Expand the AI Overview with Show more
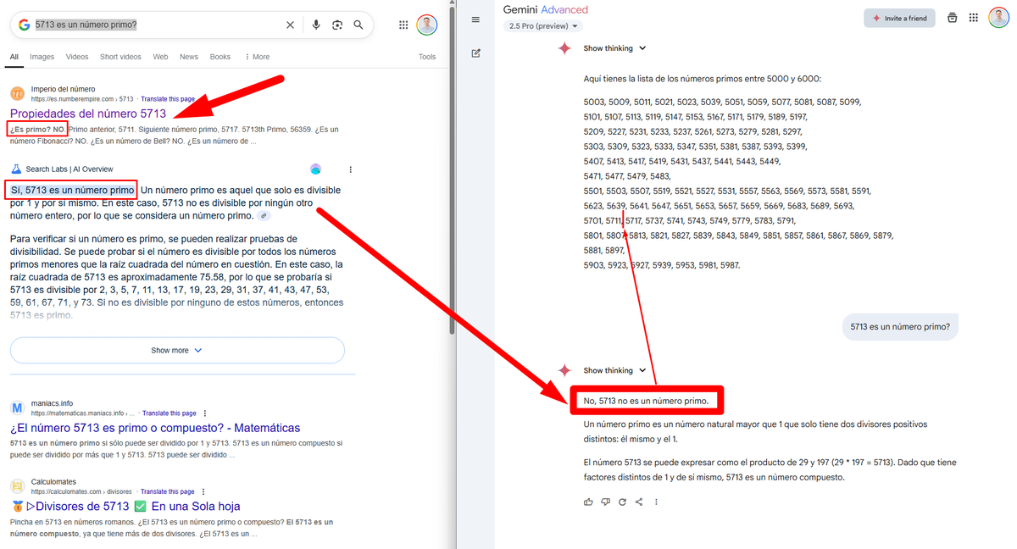Screen dimensions: 1017x549 pos(176,350)
